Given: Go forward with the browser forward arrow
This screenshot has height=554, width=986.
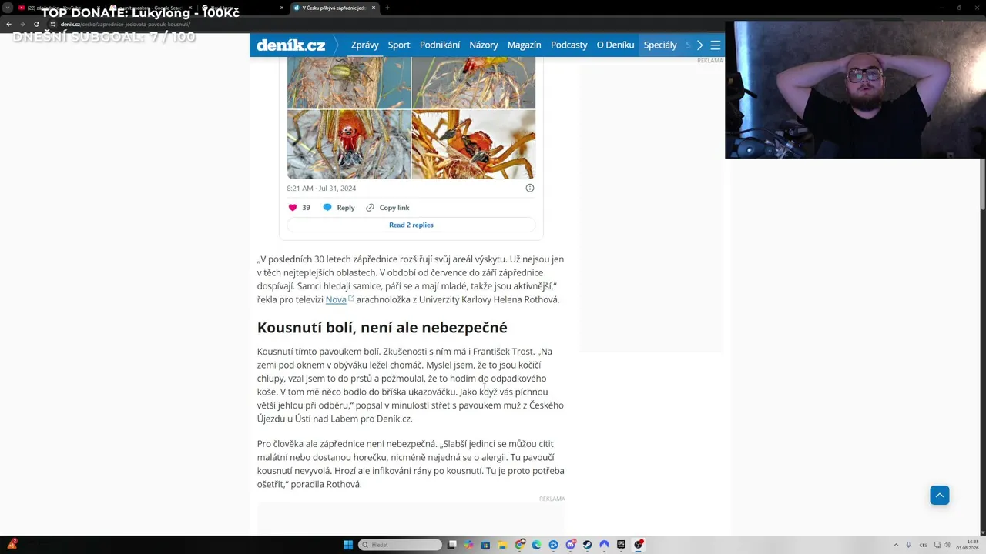Looking at the screenshot, I should coord(22,24).
